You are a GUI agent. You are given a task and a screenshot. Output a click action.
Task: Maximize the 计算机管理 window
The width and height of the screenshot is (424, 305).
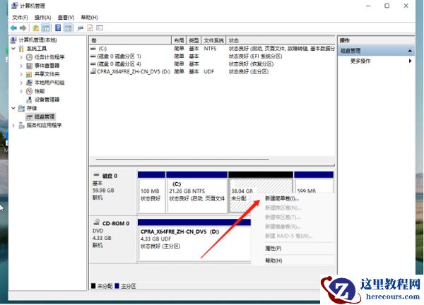(387, 6)
